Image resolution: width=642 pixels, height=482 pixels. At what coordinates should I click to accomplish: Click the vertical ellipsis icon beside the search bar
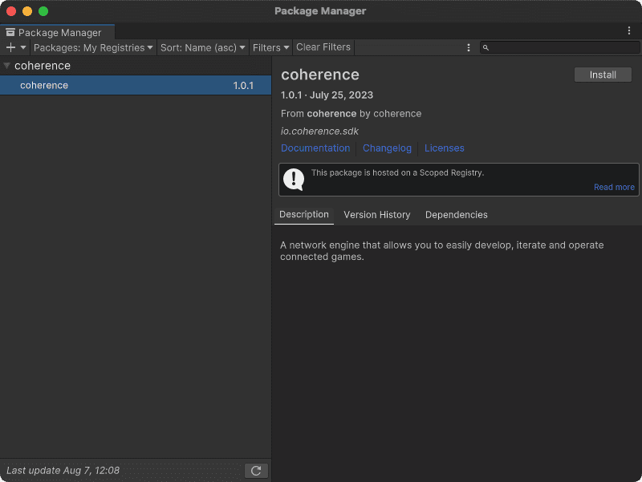point(469,47)
